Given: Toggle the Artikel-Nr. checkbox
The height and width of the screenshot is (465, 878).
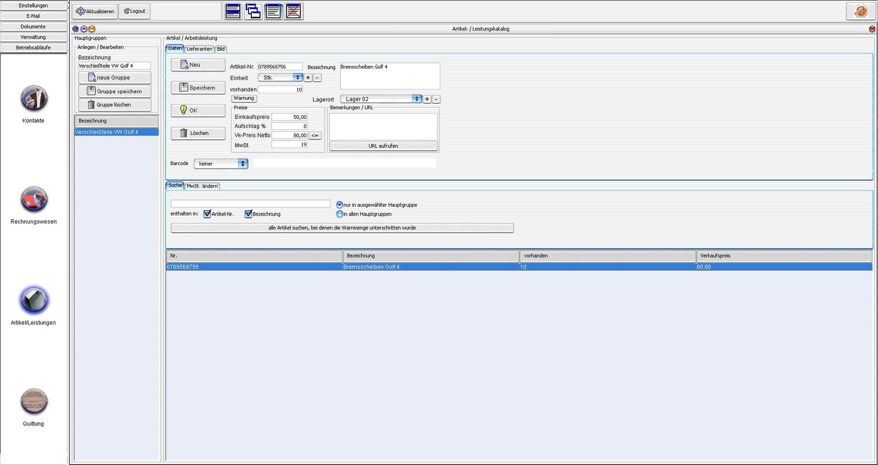Looking at the screenshot, I should click(x=207, y=214).
